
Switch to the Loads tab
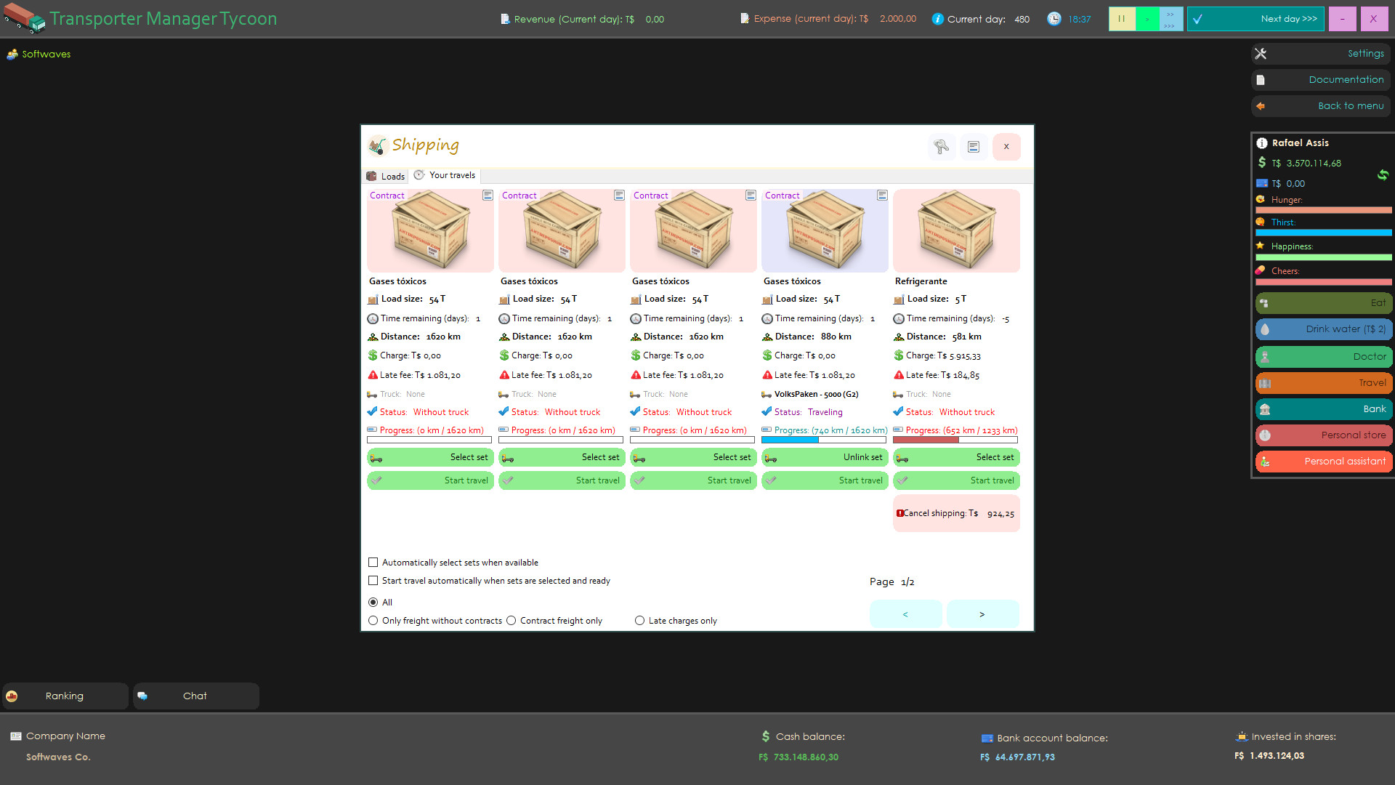tap(385, 176)
